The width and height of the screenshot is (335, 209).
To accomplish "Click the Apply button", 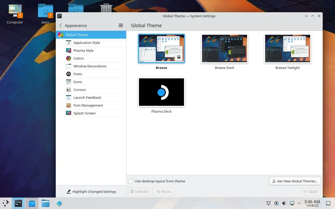I will tap(310, 191).
